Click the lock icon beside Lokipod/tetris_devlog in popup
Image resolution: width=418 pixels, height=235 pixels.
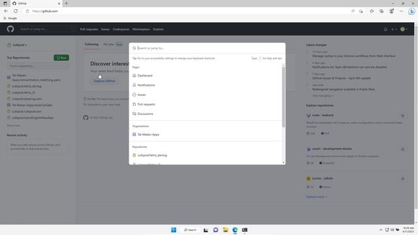(134, 155)
